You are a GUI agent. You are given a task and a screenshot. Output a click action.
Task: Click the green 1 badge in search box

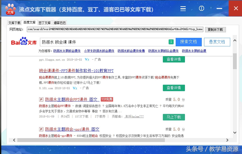pos(171,42)
